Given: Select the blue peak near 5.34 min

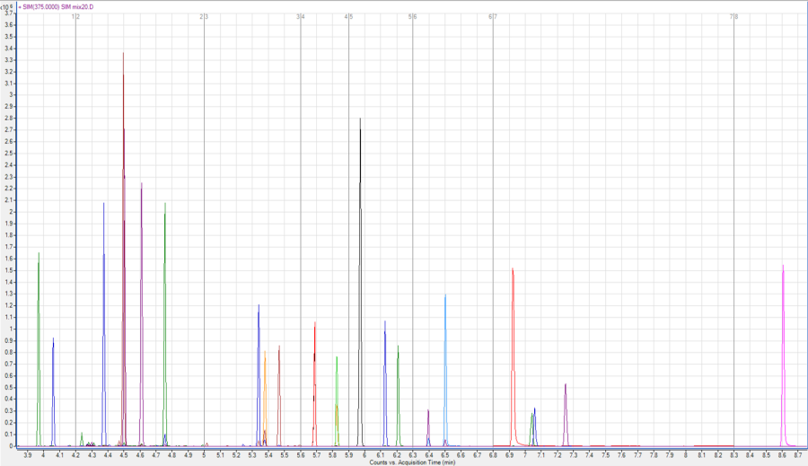Looking at the screenshot, I should (x=259, y=374).
